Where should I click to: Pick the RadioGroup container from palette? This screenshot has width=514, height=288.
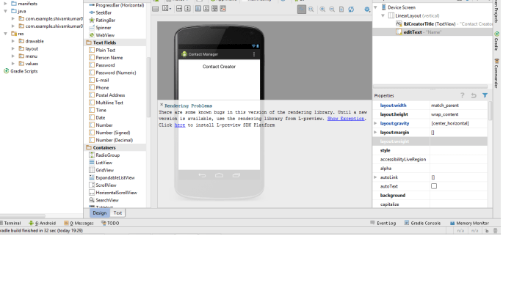(104, 155)
